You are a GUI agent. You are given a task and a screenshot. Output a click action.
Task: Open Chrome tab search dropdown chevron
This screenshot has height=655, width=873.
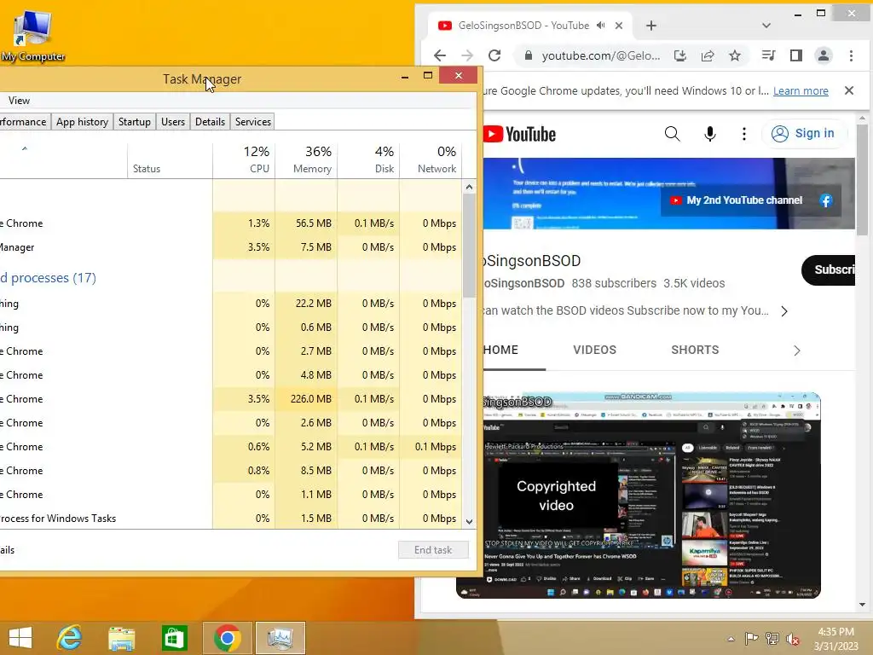766,26
